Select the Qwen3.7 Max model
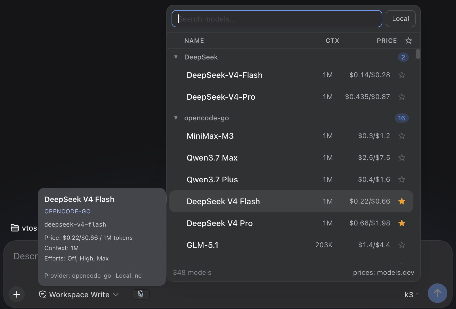Screen dimensions: 456x309 291,158
